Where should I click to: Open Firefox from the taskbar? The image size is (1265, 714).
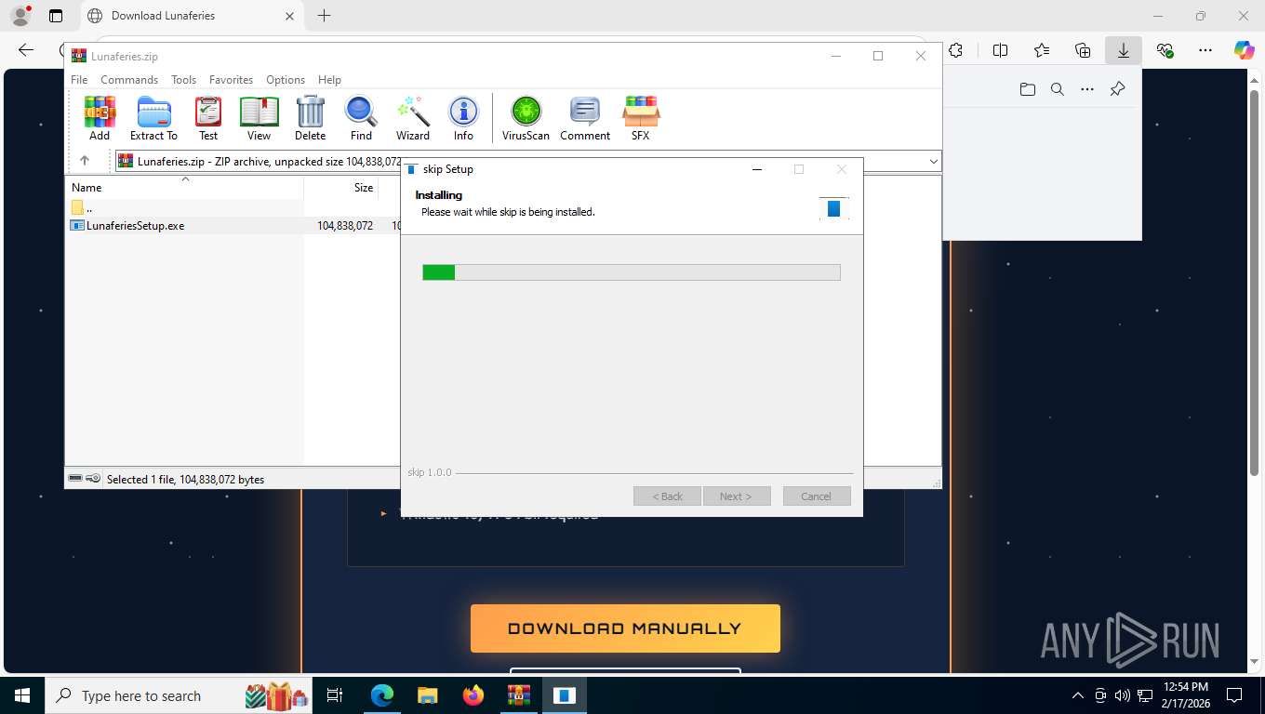(x=473, y=695)
